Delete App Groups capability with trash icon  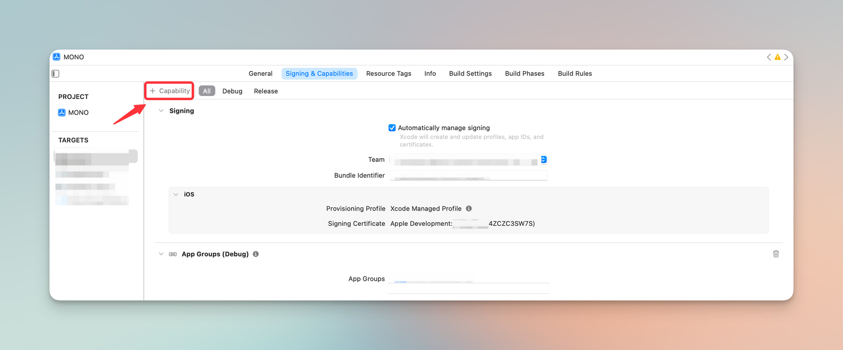(x=776, y=254)
